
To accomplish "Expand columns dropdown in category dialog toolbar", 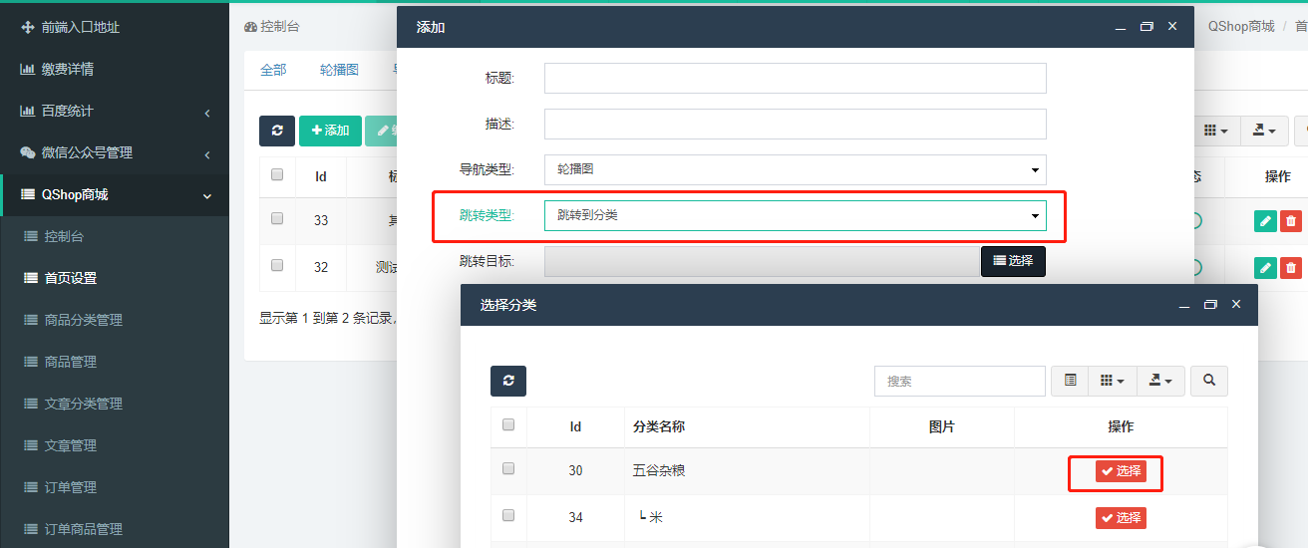I will click(1112, 381).
